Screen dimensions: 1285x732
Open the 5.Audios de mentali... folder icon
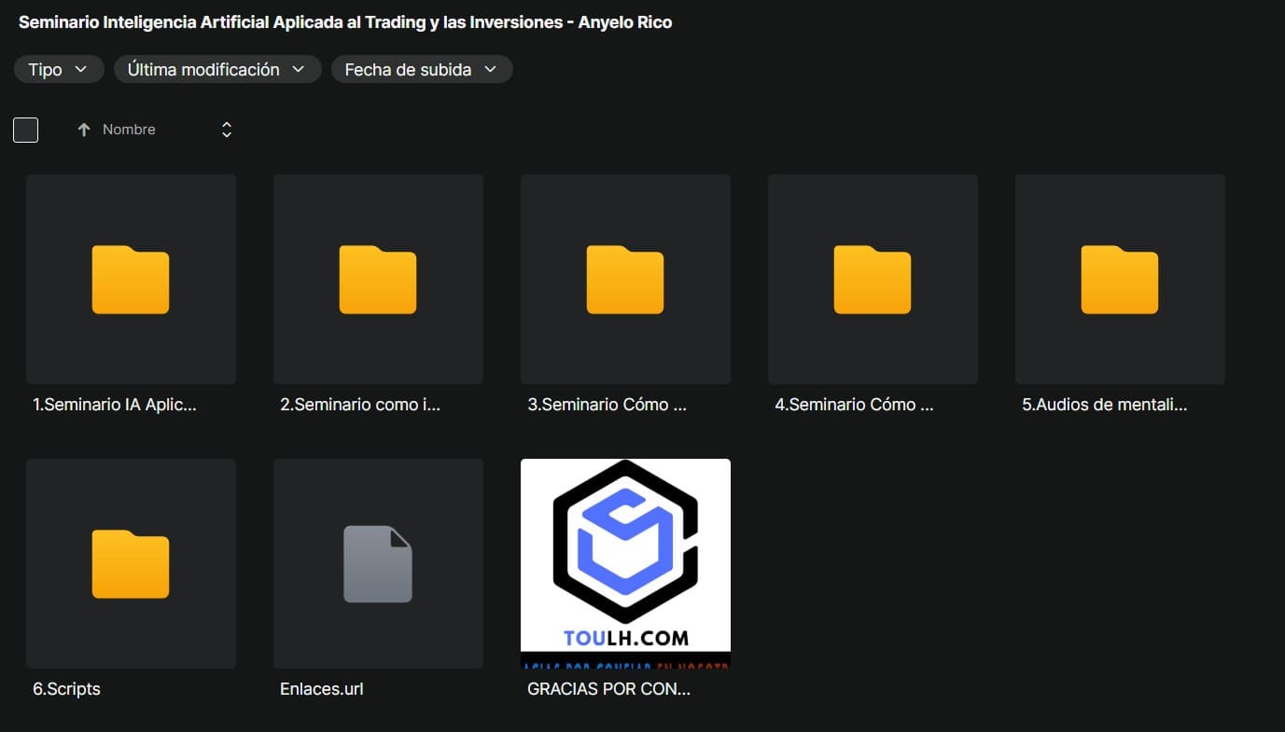[x=1120, y=280]
